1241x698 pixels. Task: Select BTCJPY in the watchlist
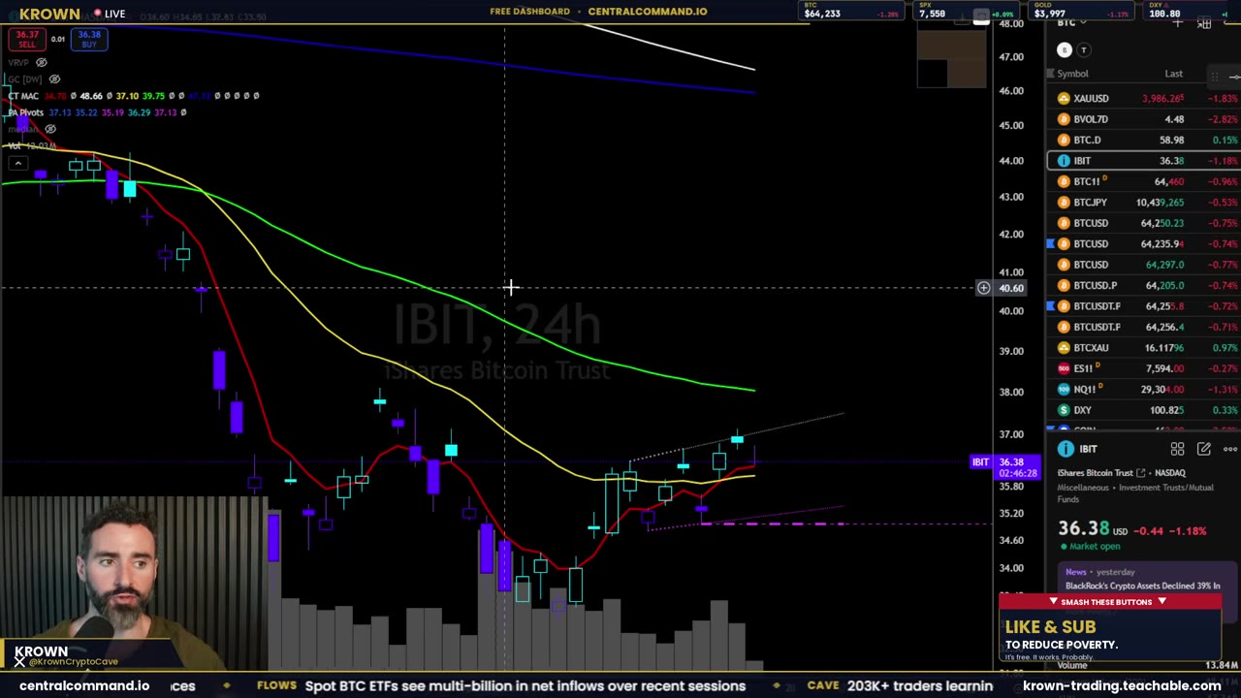click(x=1144, y=203)
